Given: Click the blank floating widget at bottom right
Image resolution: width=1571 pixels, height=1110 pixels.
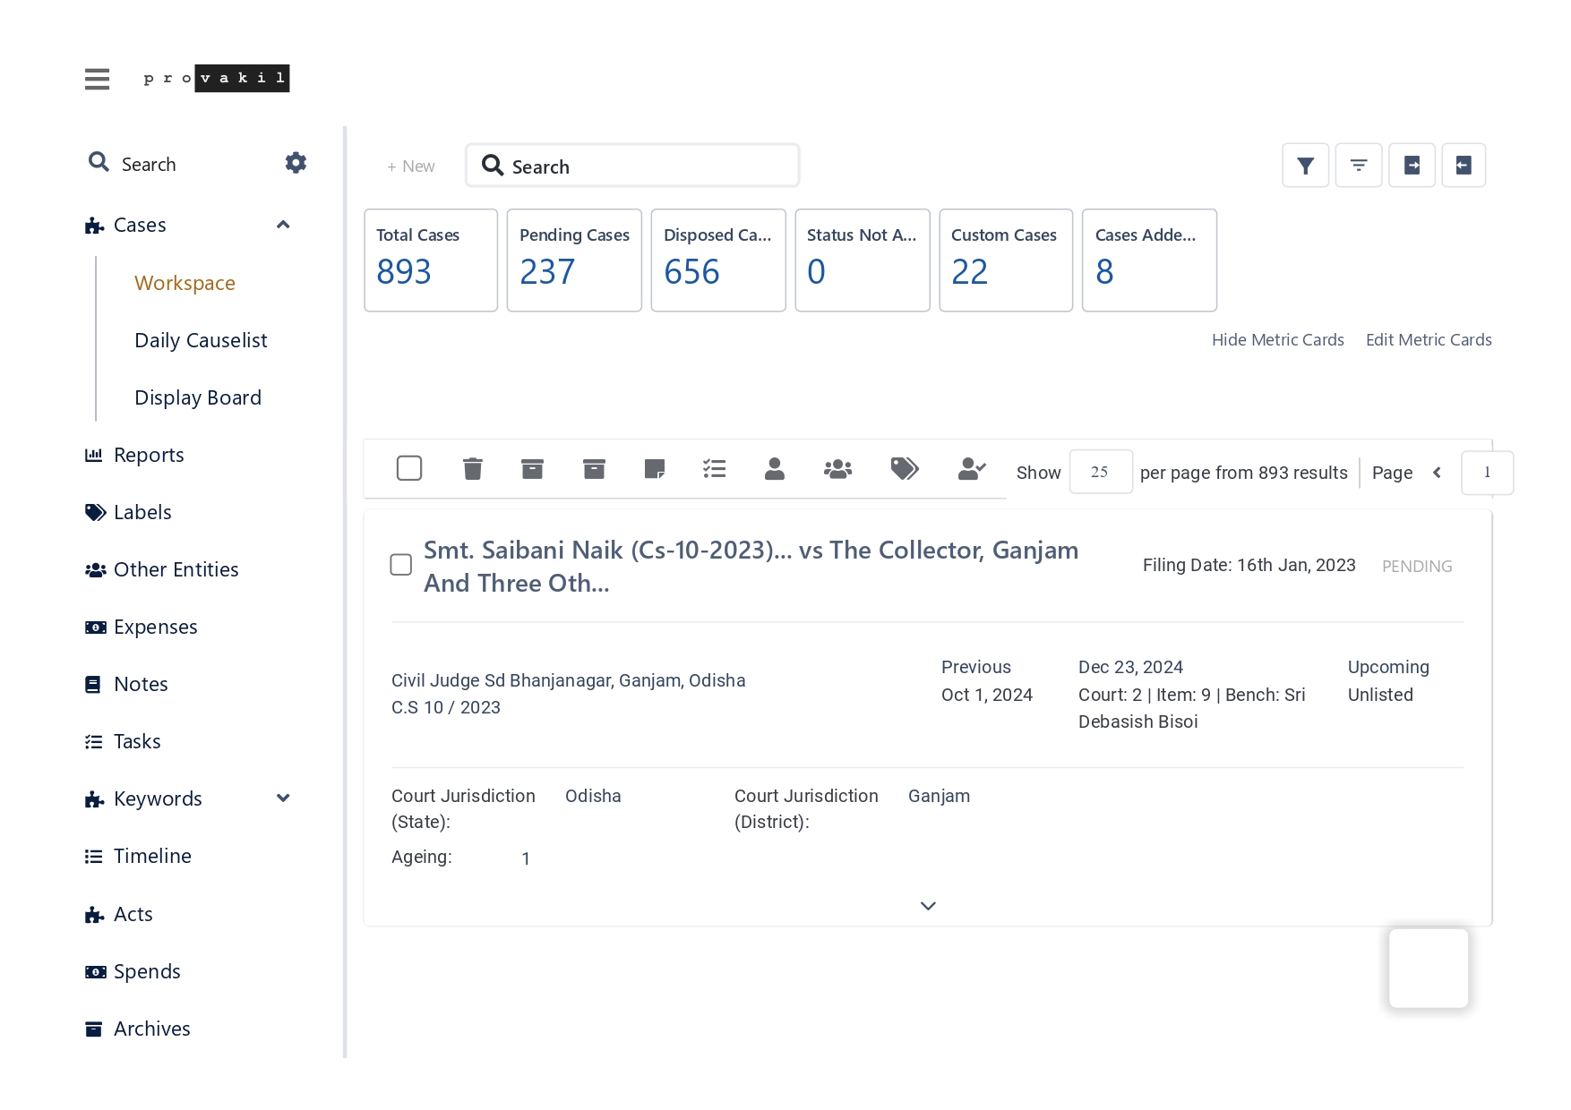Looking at the screenshot, I should [x=1429, y=968].
